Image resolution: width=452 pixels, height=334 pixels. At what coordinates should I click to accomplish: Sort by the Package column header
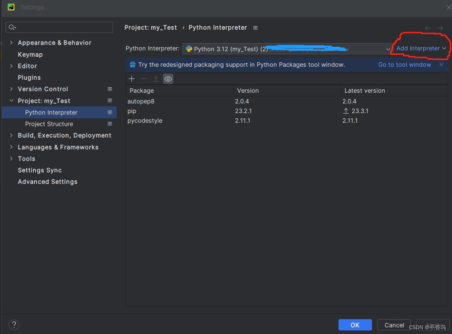[180, 90]
